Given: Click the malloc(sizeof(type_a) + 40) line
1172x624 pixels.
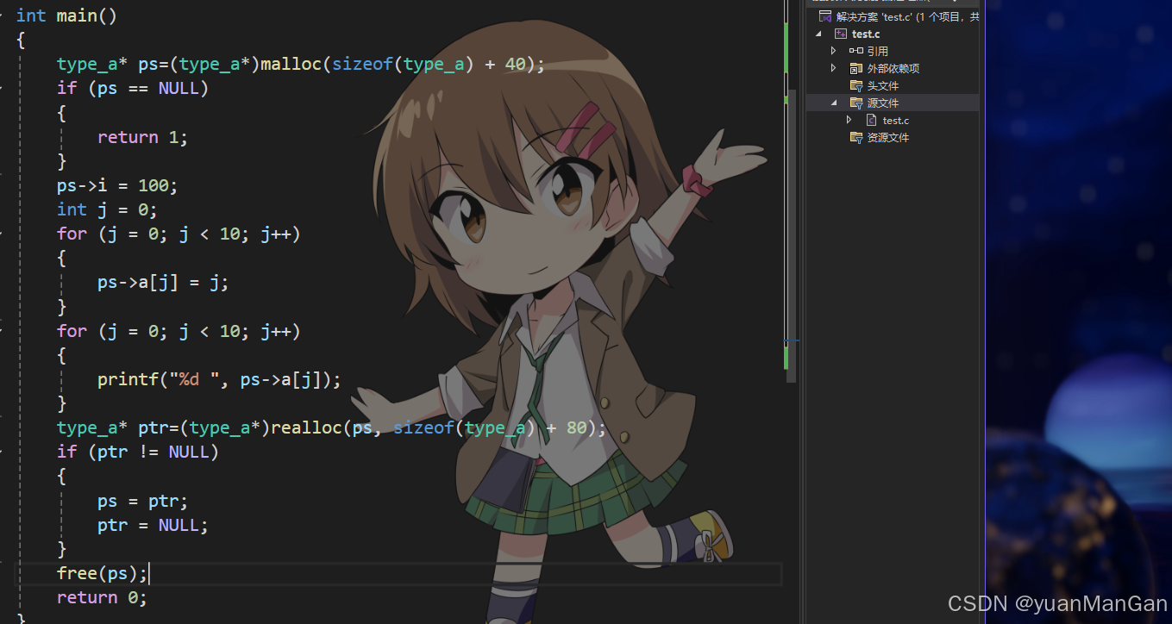Looking at the screenshot, I should click(x=301, y=64).
